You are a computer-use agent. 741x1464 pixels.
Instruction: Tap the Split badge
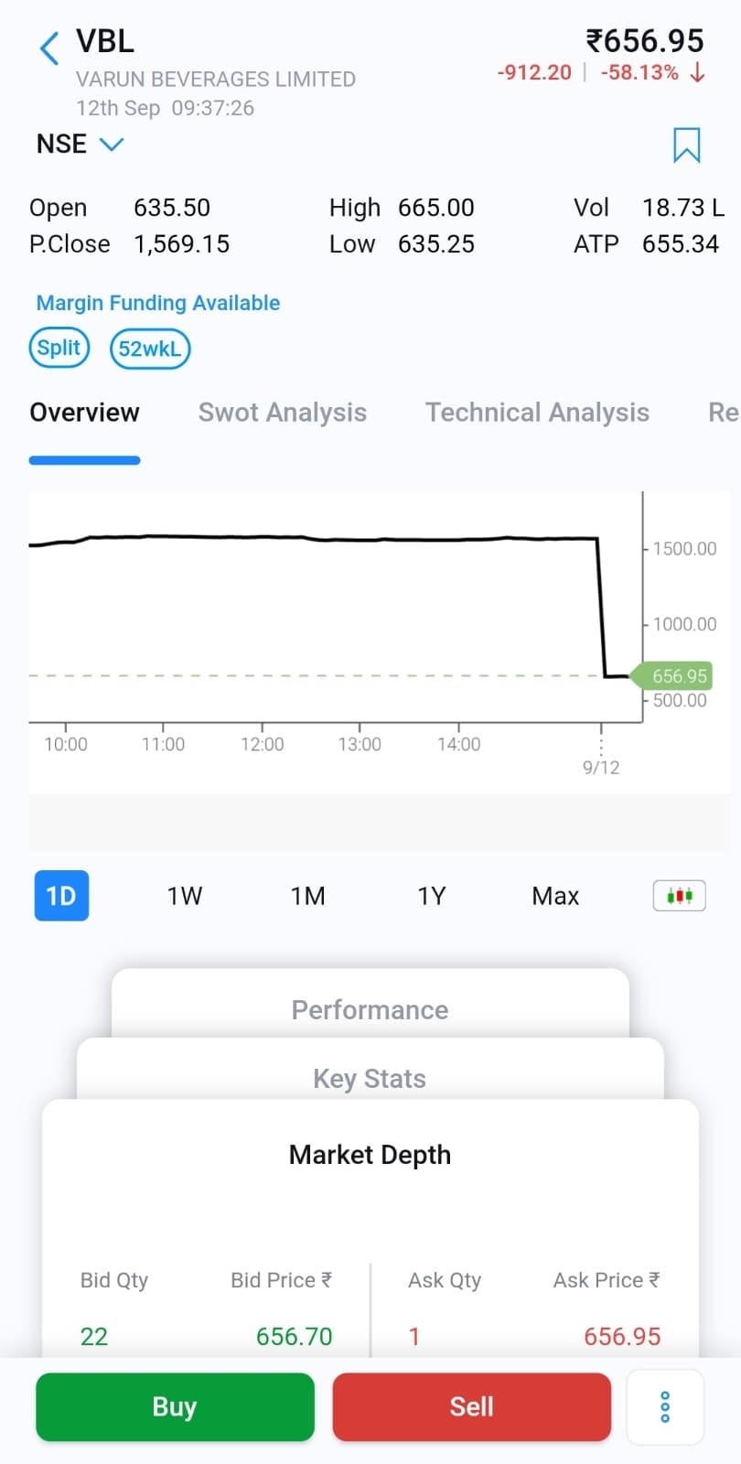tap(59, 348)
